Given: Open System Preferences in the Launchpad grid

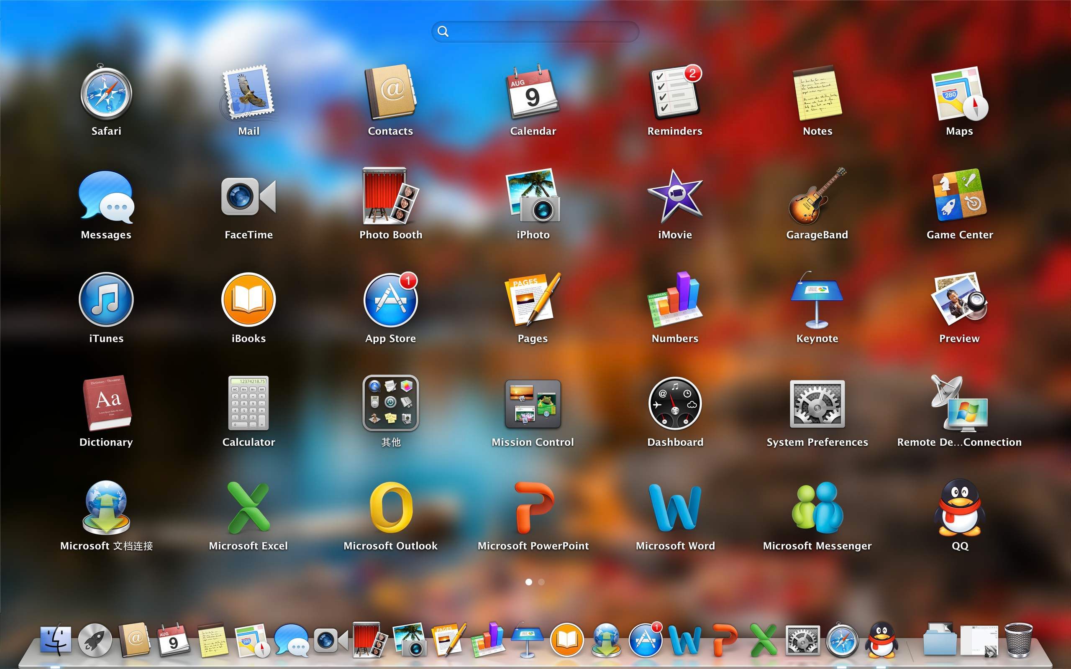Looking at the screenshot, I should tap(817, 404).
